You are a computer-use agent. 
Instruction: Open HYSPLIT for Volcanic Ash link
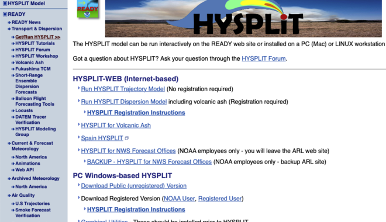[116, 126]
